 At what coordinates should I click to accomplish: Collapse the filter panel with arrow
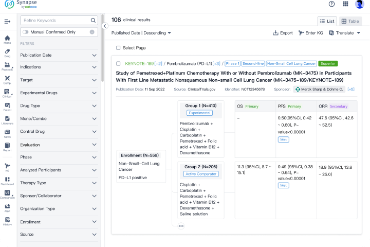105,26
